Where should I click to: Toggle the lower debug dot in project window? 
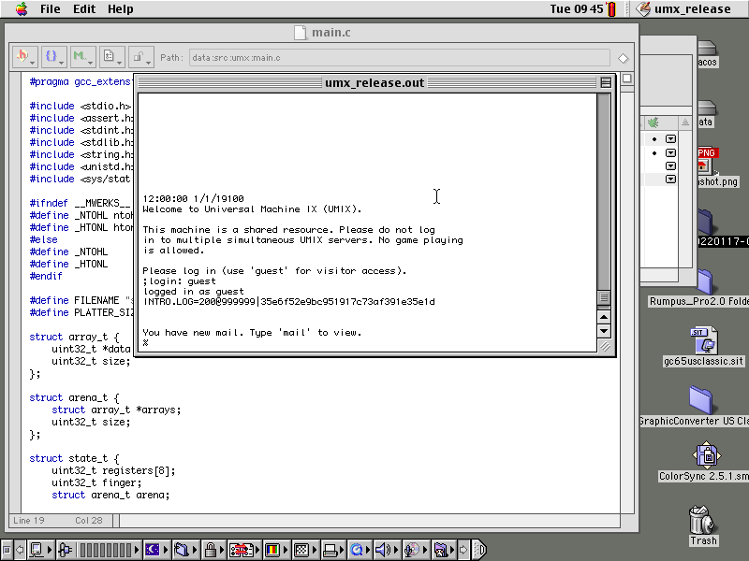[x=654, y=153]
